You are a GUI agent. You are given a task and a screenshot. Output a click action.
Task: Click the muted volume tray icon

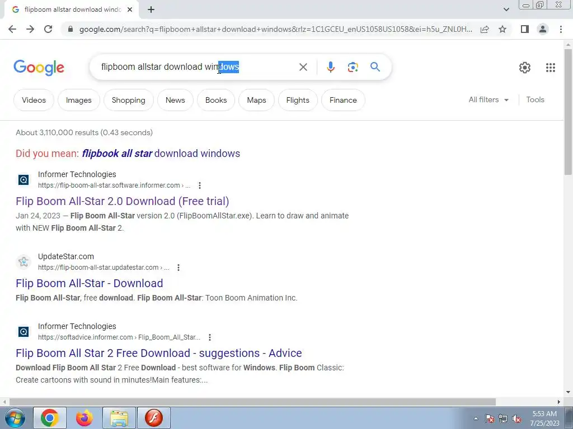click(x=516, y=418)
